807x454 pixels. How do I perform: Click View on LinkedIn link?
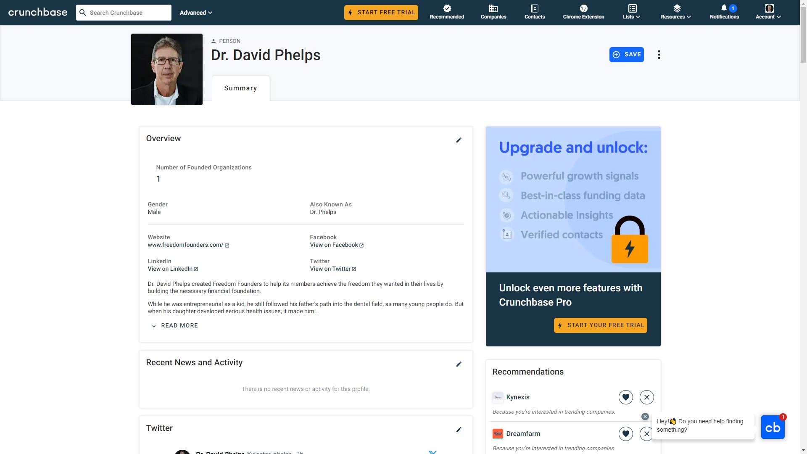click(173, 269)
